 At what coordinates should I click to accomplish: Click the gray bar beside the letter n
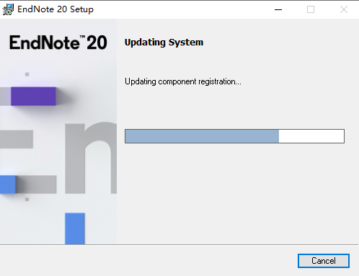(x=17, y=139)
